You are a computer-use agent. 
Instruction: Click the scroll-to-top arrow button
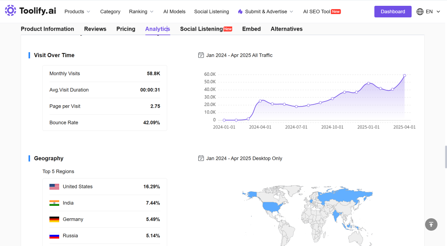coord(431,224)
